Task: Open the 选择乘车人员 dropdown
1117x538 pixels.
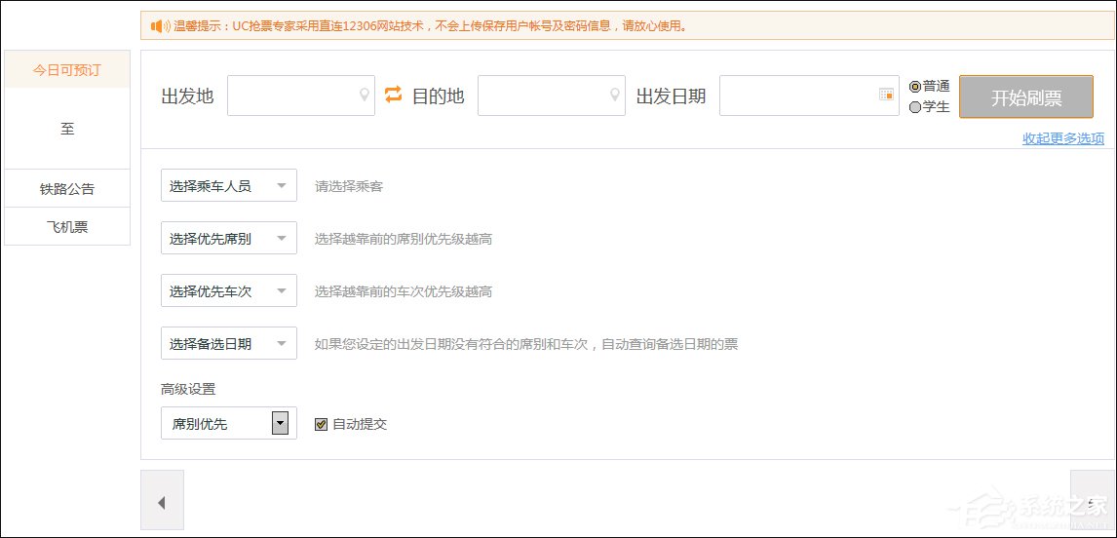Action: click(x=229, y=186)
